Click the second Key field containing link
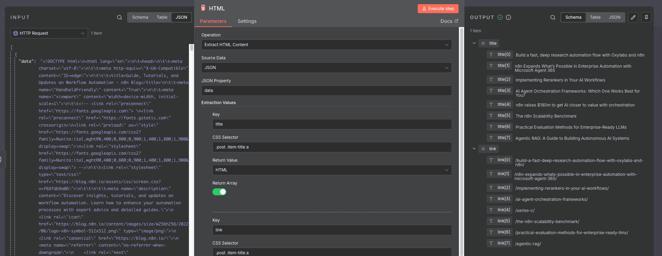This screenshot has height=256, width=662. [x=332, y=230]
